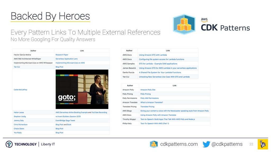Viewport: 271px width, 152px height.
Task: Click the Stephen Liedig author link
Action: tap(20, 116)
